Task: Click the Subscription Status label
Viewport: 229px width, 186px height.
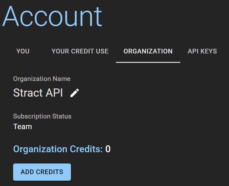Action: pos(42,117)
